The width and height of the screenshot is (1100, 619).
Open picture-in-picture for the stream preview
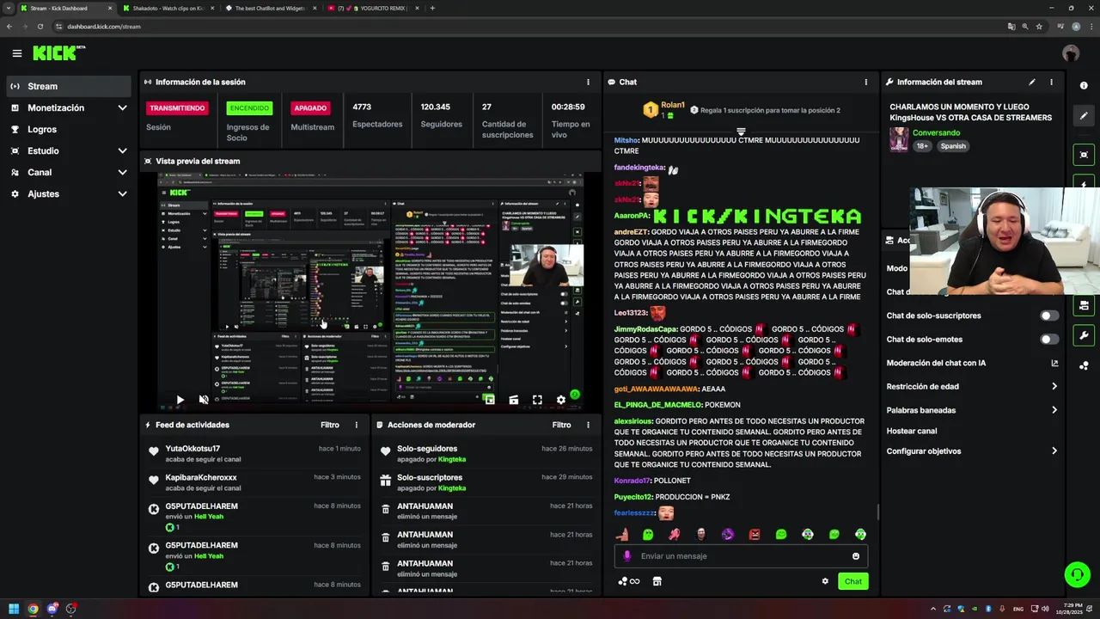click(489, 400)
